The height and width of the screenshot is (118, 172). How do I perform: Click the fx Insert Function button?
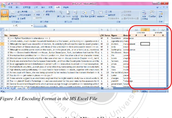coord(45,26)
